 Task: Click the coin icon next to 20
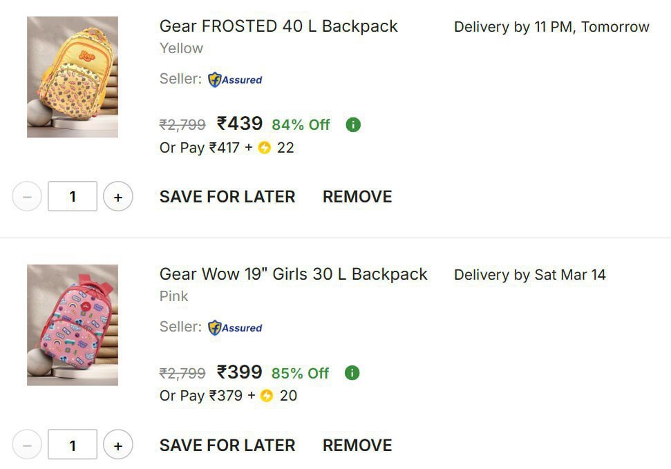(x=267, y=396)
